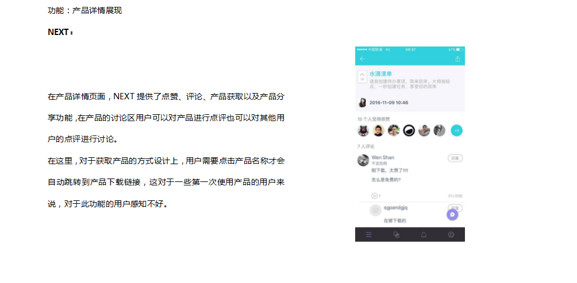Open the smiley profile tab
Viewport: 577px width, 283px height.
click(451, 234)
